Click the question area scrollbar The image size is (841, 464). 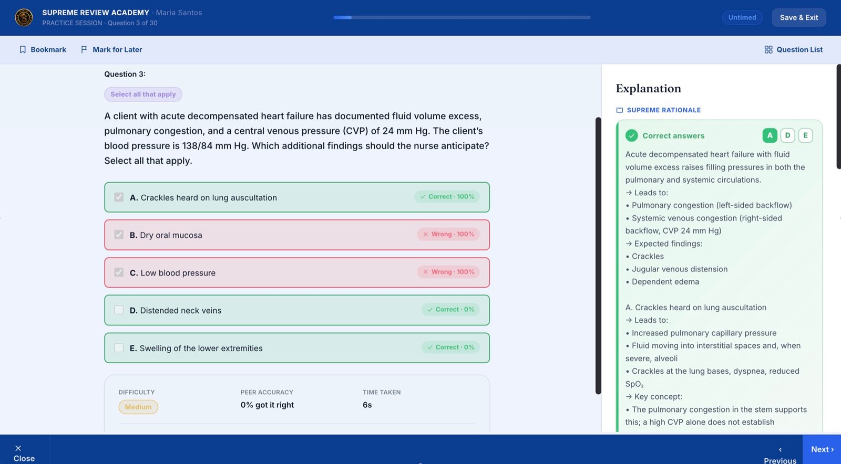[598, 256]
